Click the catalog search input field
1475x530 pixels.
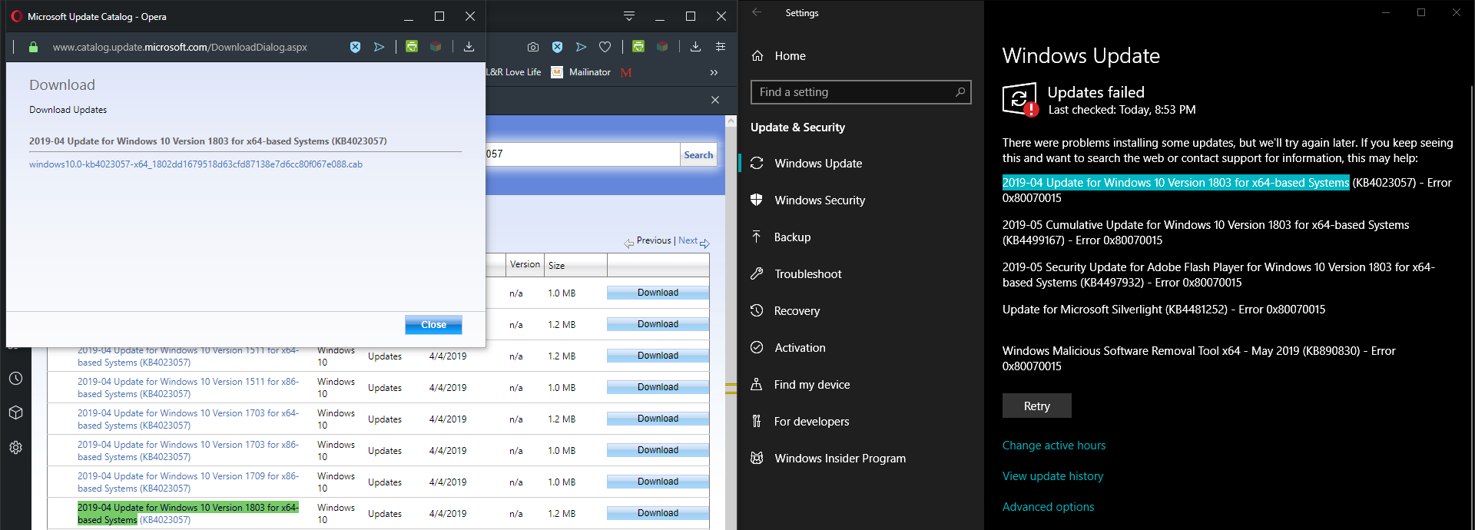582,154
